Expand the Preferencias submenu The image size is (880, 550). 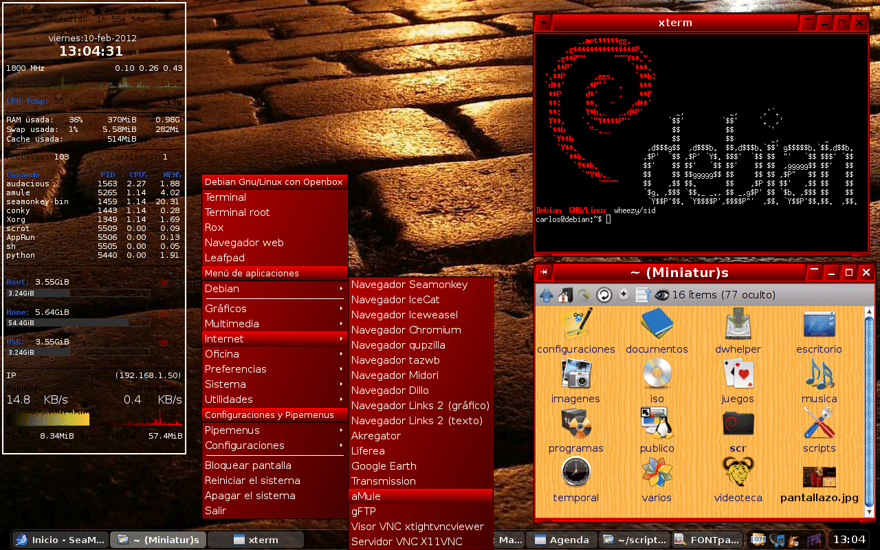coord(275,369)
